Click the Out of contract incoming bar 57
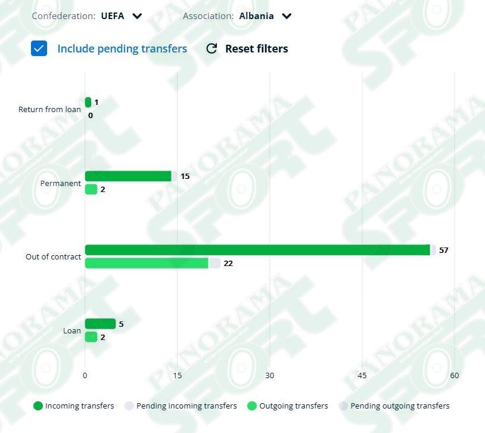The image size is (485, 433). (257, 250)
